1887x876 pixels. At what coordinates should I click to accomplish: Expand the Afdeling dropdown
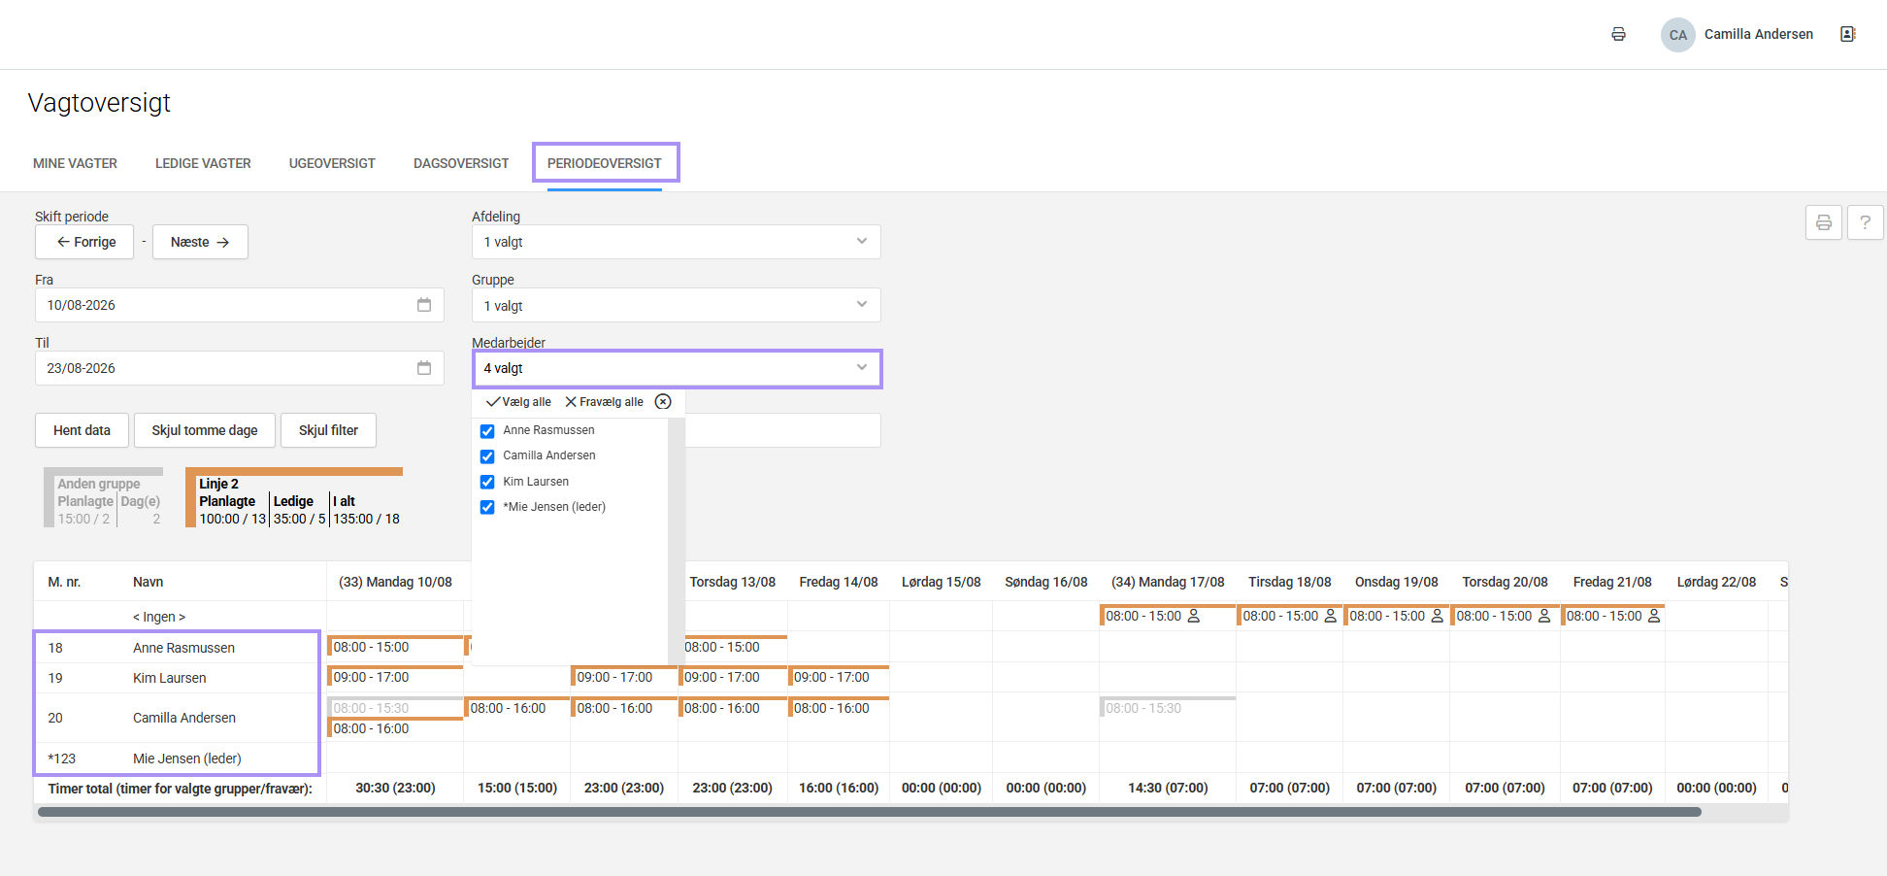(x=677, y=242)
